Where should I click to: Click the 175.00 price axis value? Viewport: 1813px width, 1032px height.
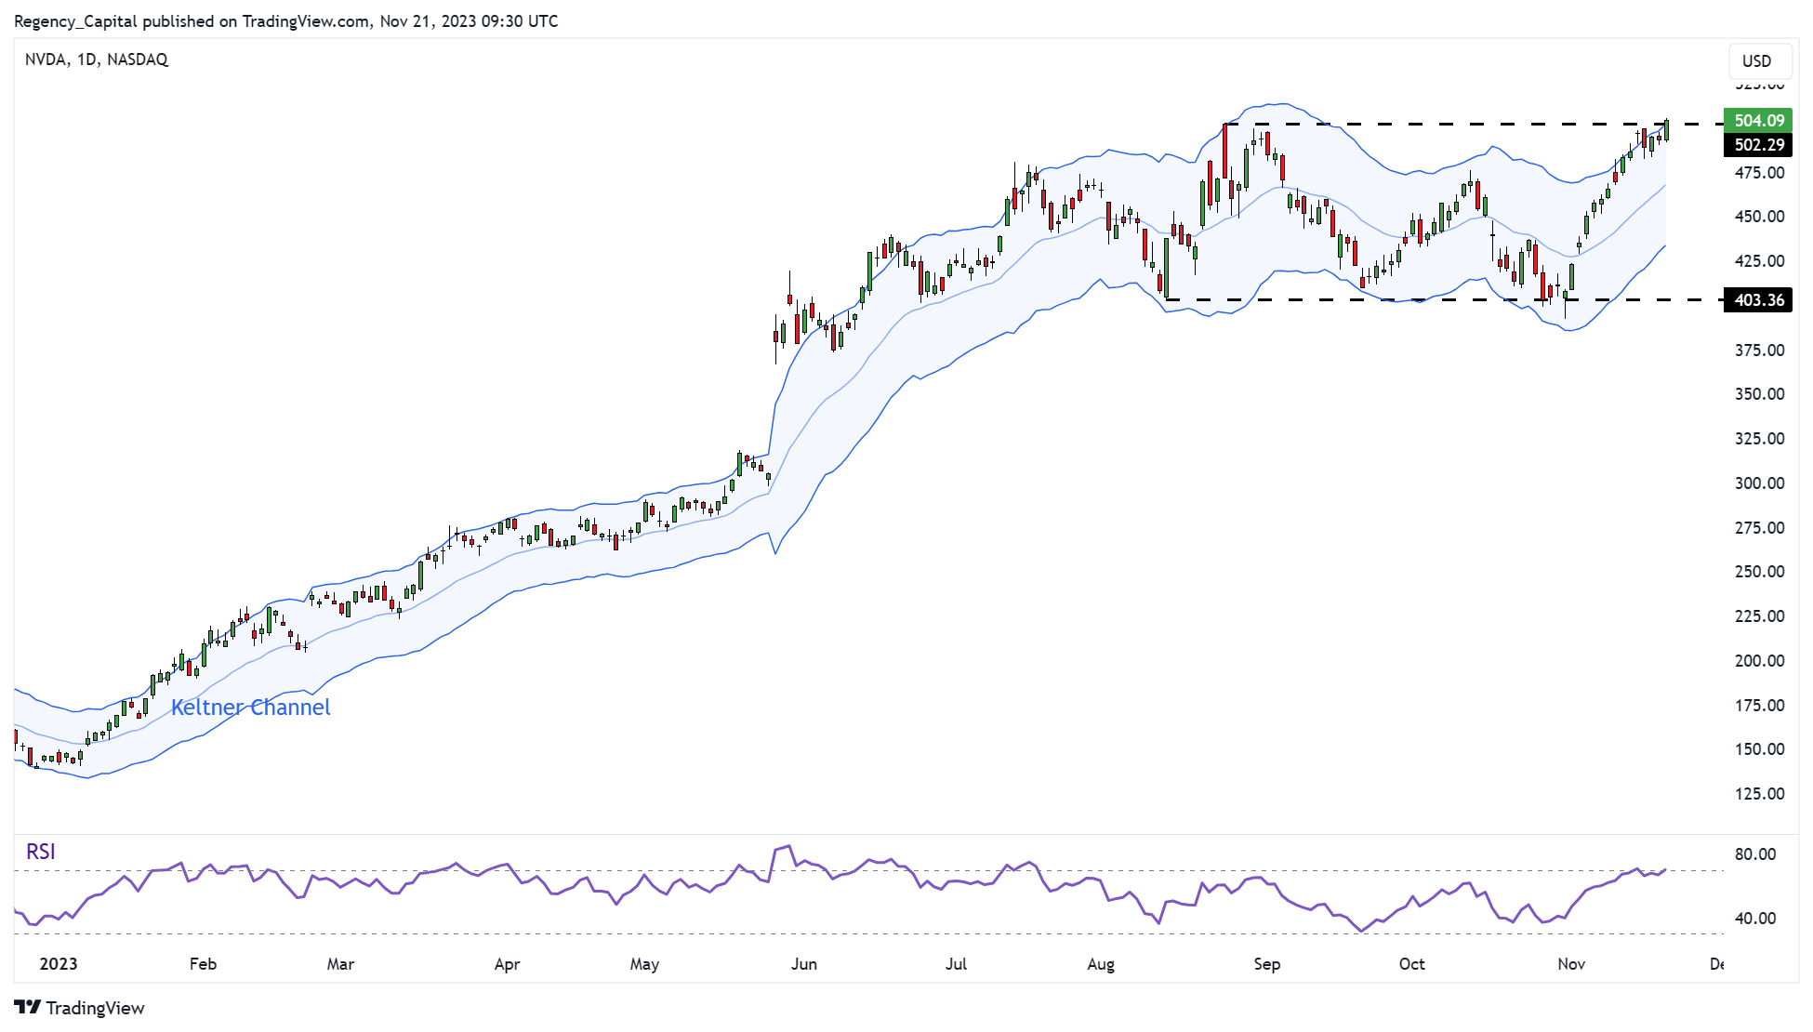coord(1759,705)
